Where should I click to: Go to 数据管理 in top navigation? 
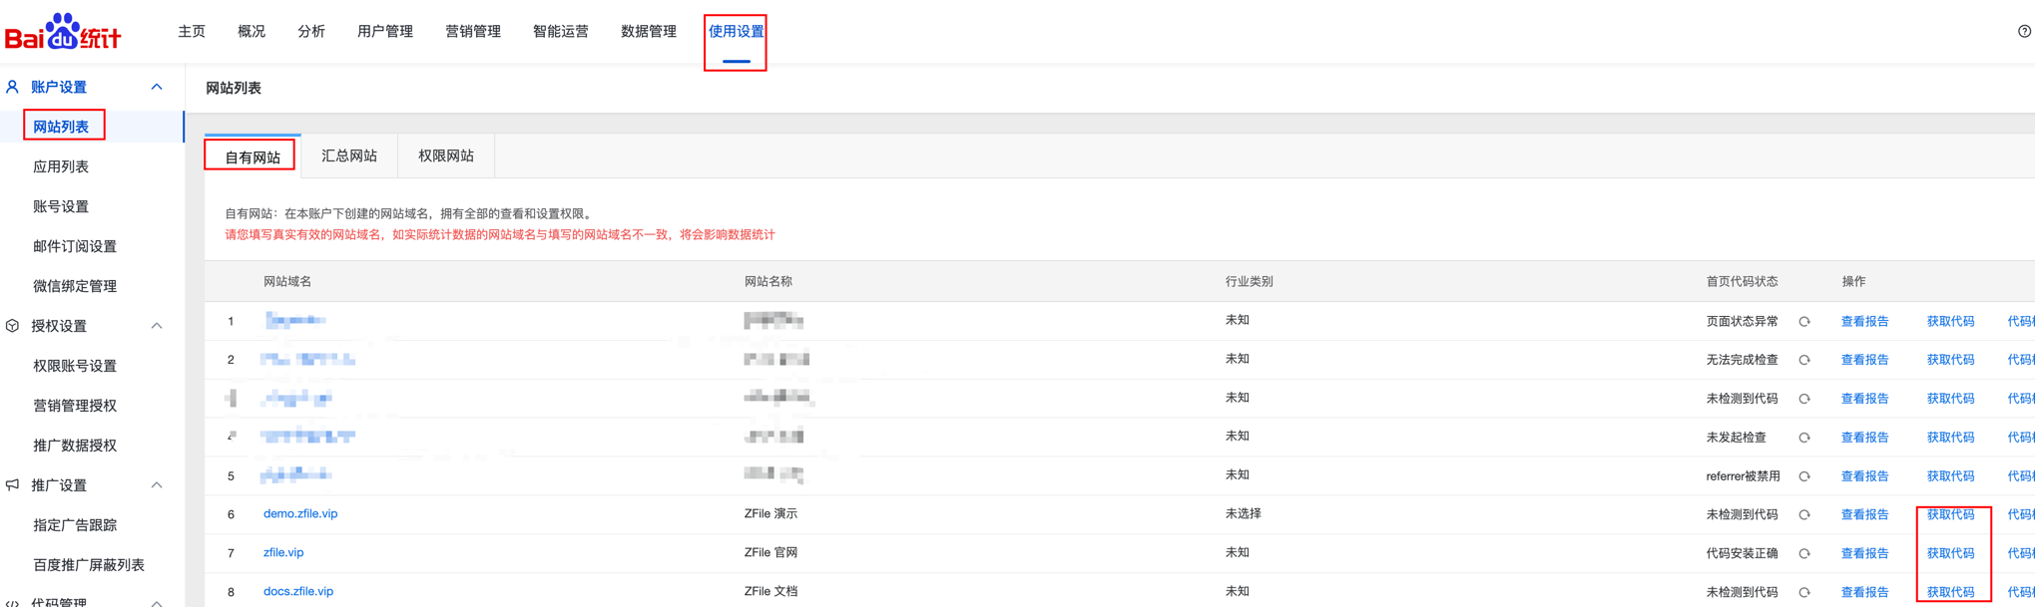coord(648,32)
